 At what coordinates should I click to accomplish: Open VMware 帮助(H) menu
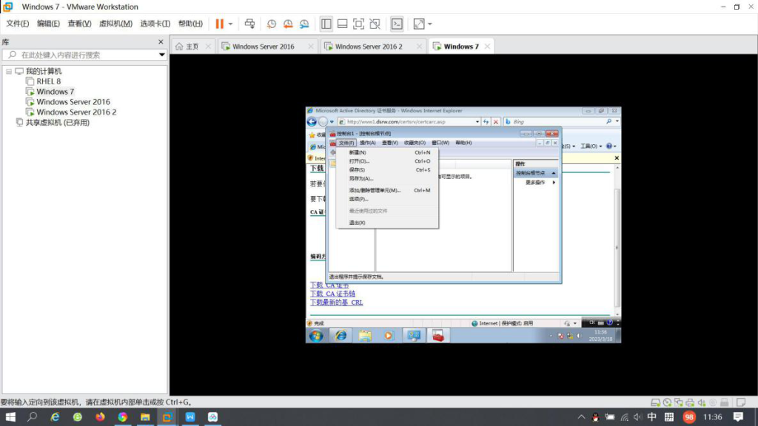coord(190,24)
